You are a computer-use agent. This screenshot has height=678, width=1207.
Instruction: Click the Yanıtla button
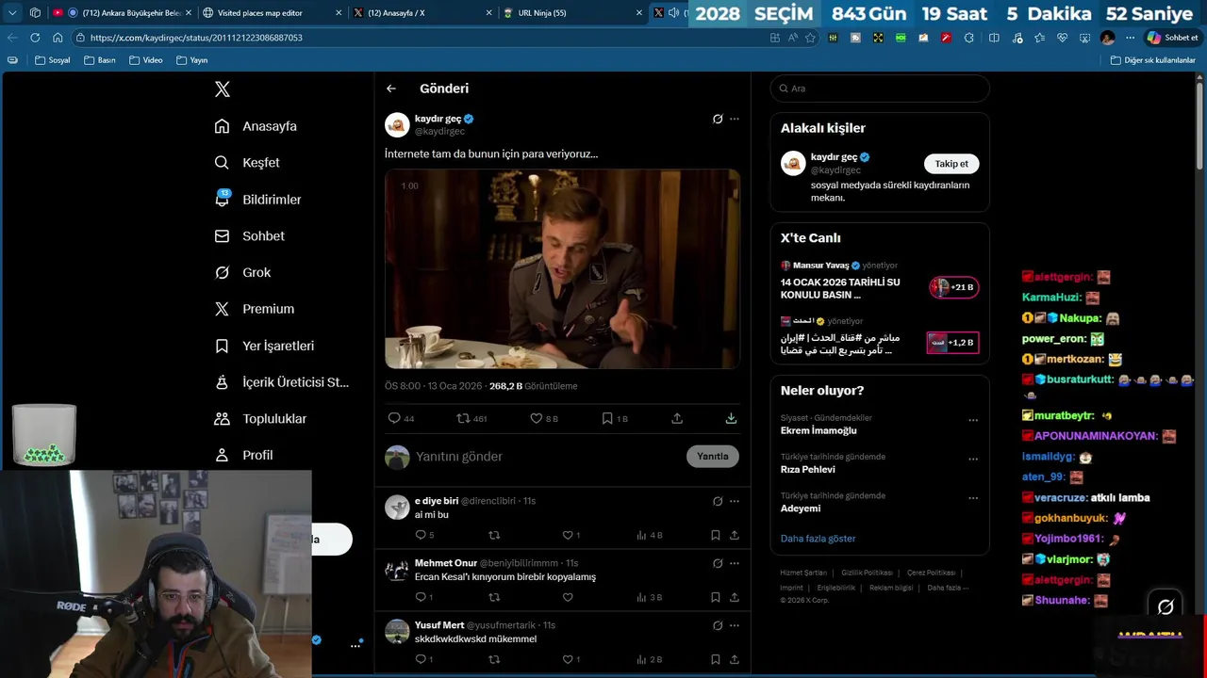pos(713,457)
